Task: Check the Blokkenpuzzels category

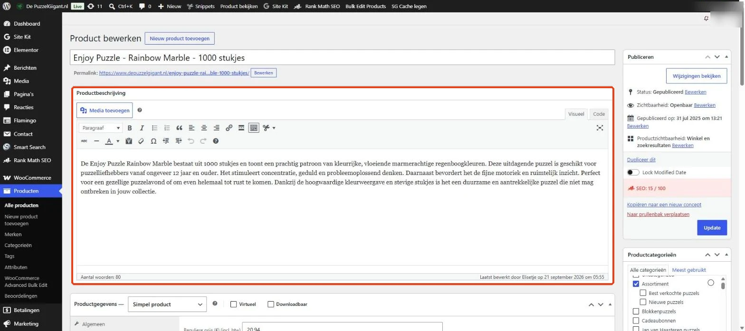Action: pyautogui.click(x=636, y=312)
